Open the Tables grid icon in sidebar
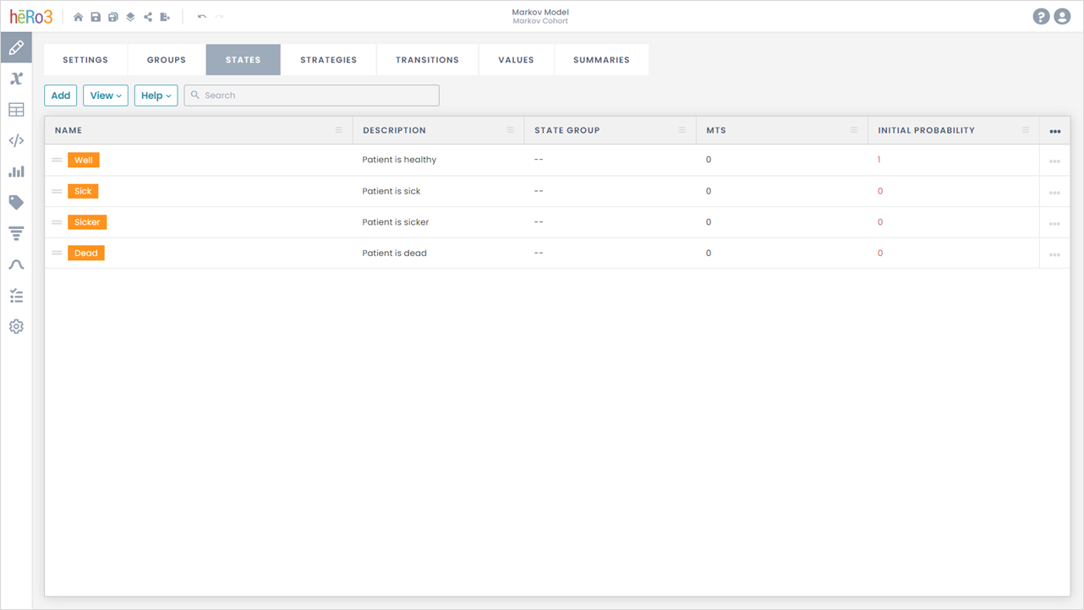 point(16,110)
